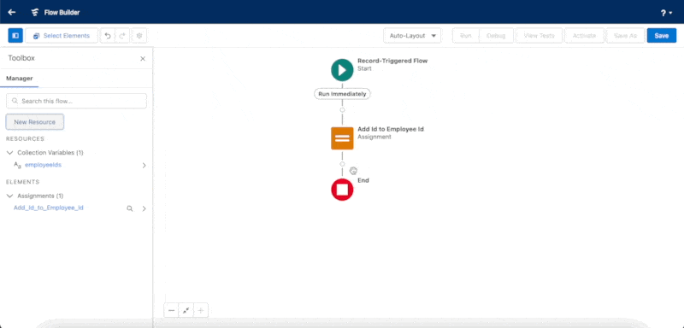Collapse the Collection Variables section

tap(10, 153)
